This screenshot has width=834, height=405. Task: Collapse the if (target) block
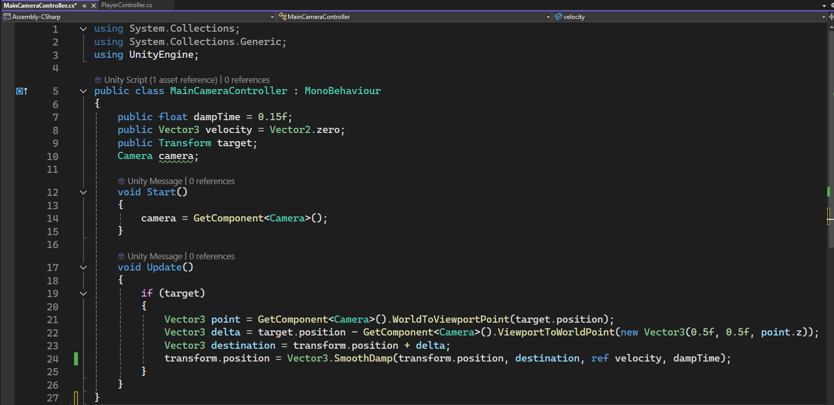pyautogui.click(x=83, y=294)
